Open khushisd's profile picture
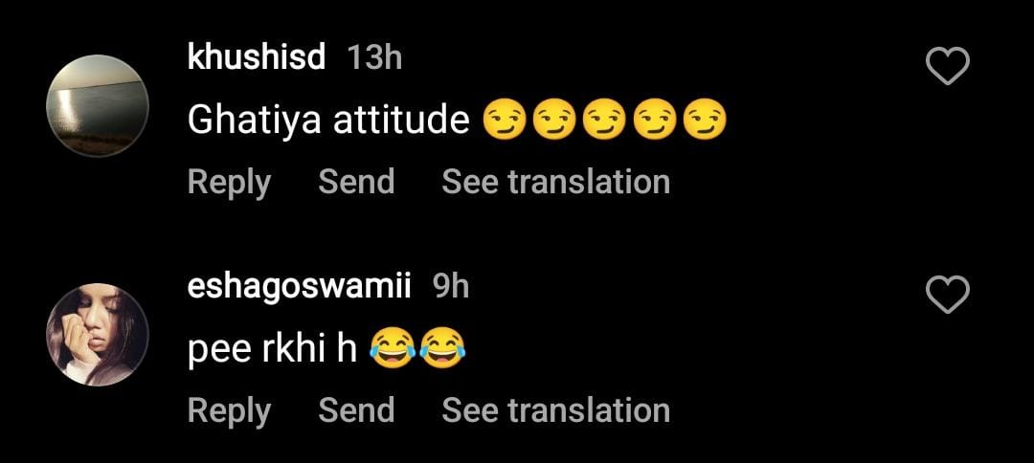Viewport: 1034px width, 463px height. tap(97, 106)
